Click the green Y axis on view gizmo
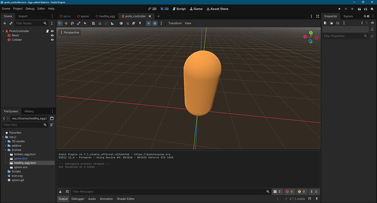The image size is (377, 203). 311,33
